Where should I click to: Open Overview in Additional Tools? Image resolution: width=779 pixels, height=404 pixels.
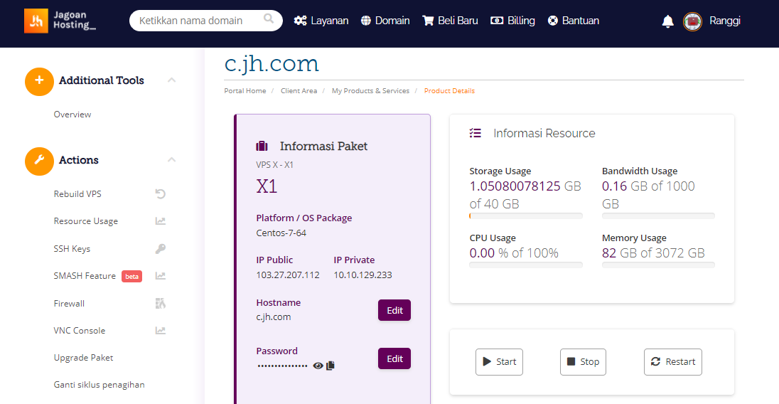72,115
